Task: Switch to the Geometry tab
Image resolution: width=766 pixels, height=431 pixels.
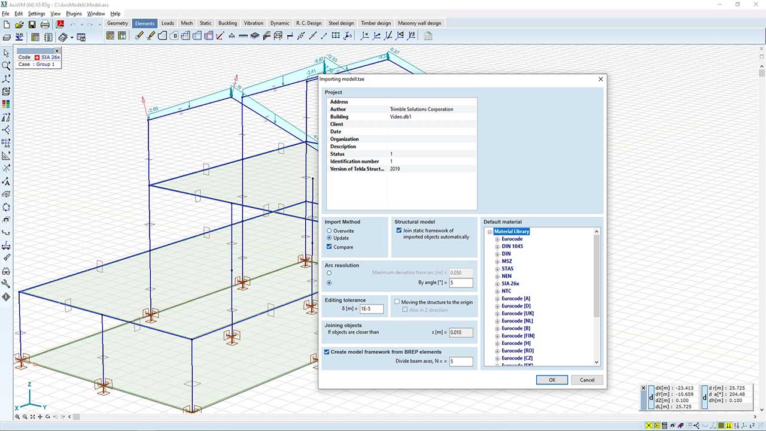Action: [x=118, y=23]
